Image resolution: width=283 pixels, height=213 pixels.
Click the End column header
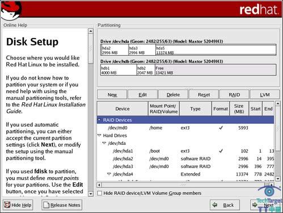click(268, 108)
